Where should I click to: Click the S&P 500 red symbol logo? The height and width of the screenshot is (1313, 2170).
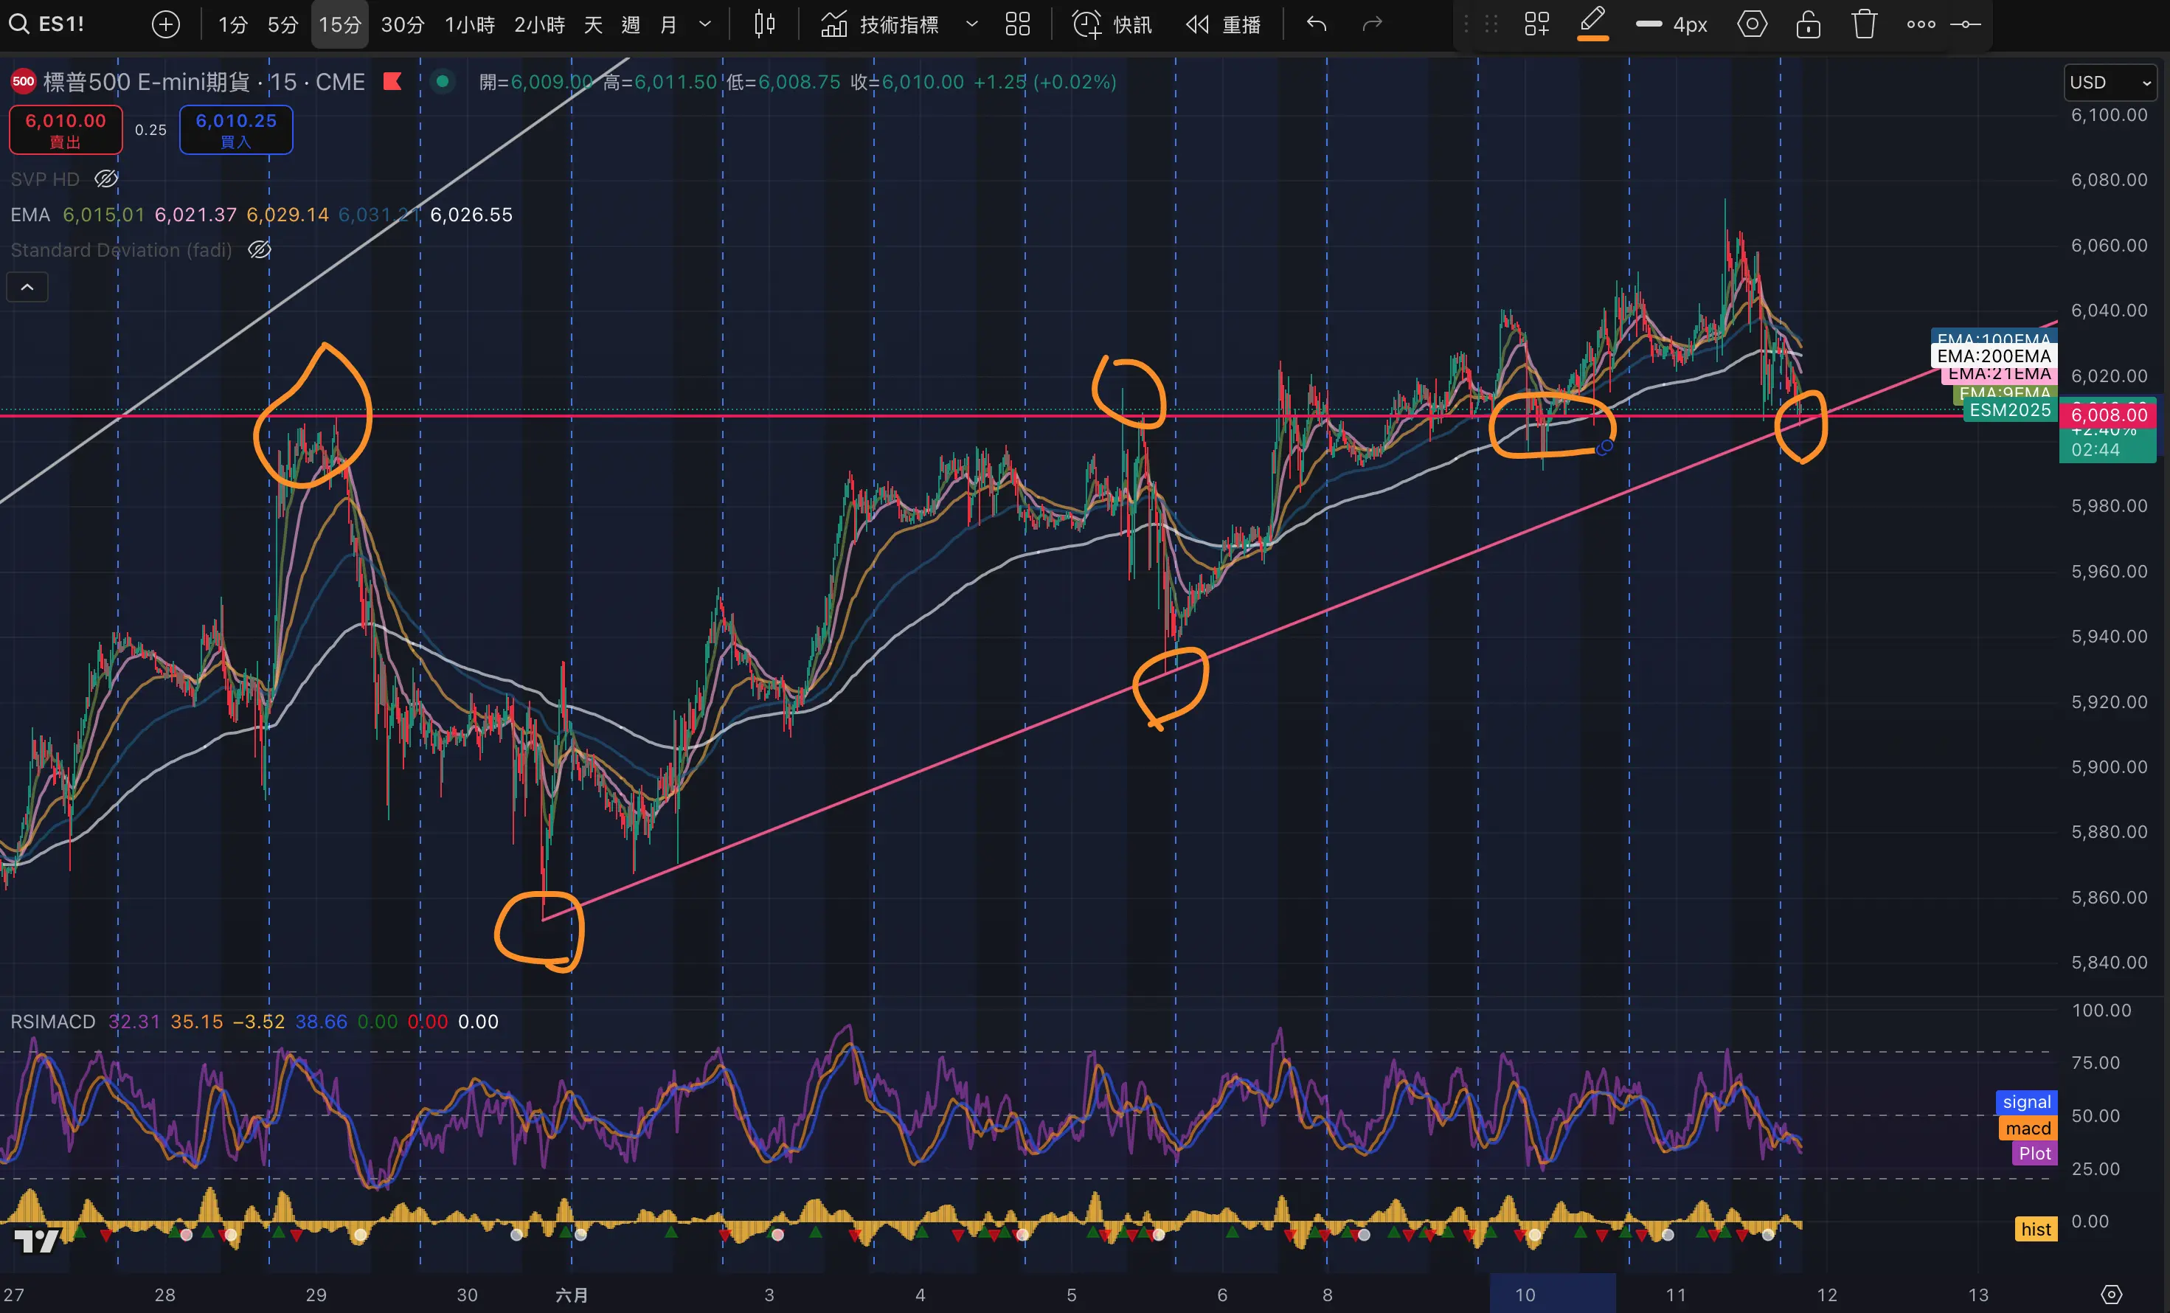pyautogui.click(x=24, y=82)
